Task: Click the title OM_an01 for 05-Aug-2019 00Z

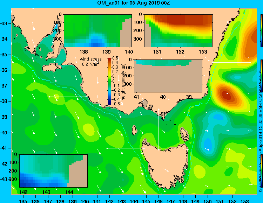Action: click(134, 3)
